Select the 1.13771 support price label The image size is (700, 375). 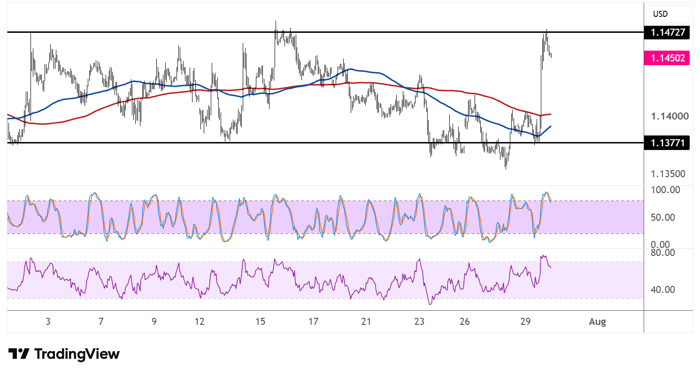[x=667, y=142]
